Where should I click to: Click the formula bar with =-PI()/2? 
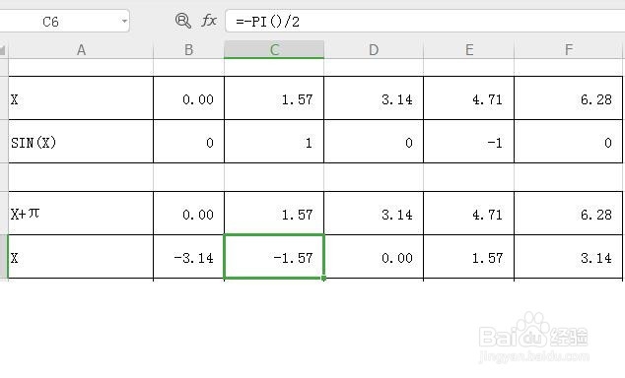click(425, 21)
